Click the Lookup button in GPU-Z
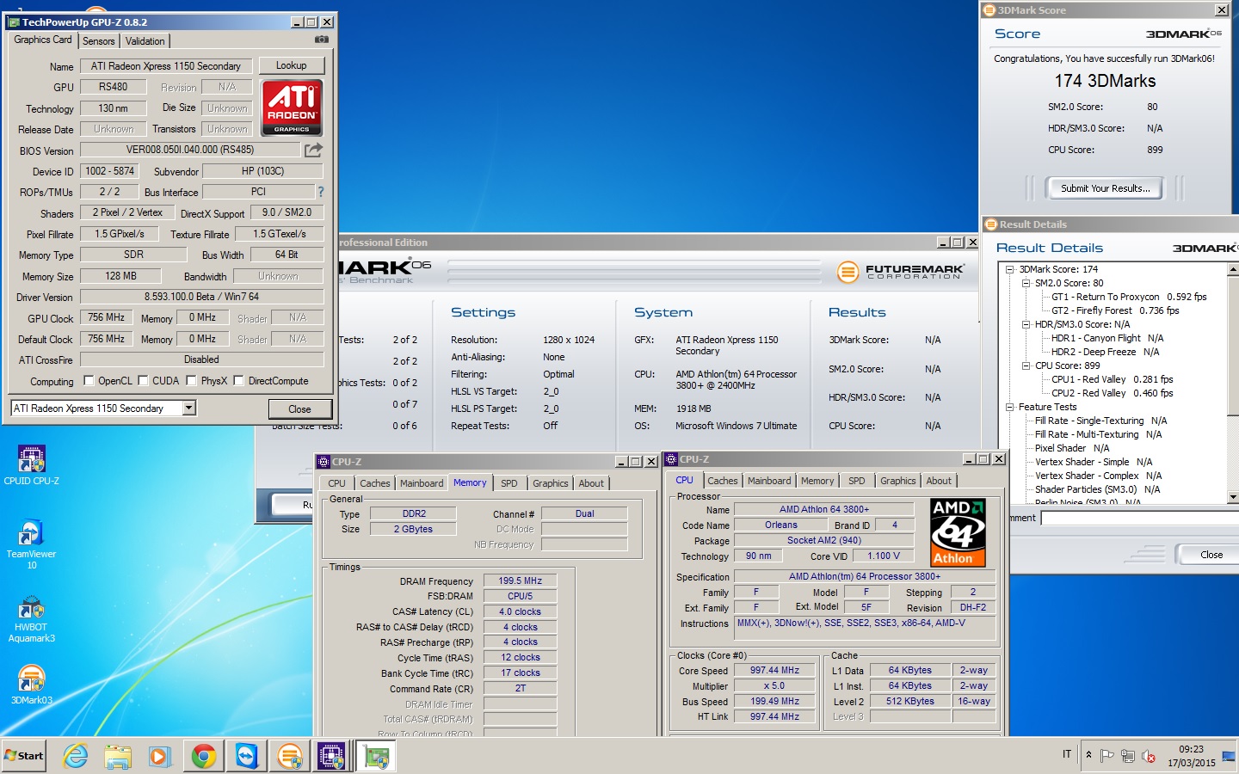The image size is (1239, 774). click(x=291, y=65)
